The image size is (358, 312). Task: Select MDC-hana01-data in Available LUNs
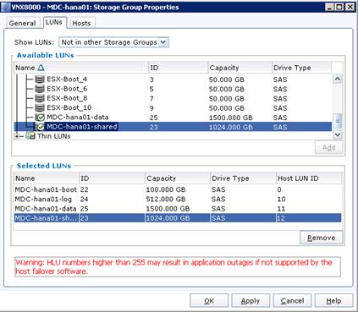point(173,118)
